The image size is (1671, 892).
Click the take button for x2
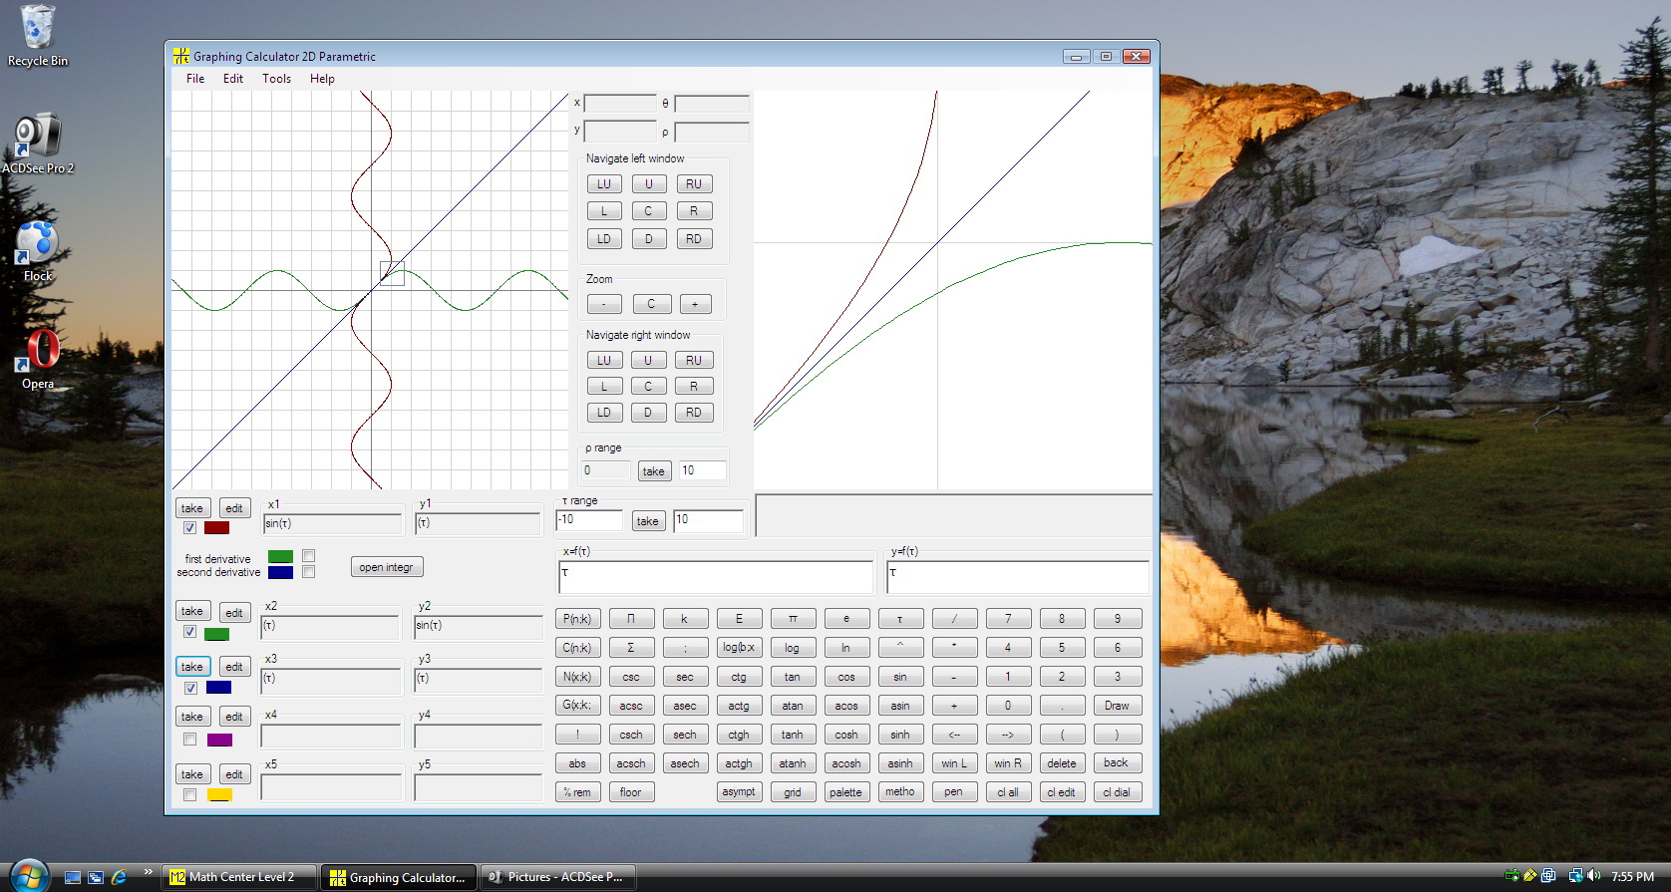(191, 611)
